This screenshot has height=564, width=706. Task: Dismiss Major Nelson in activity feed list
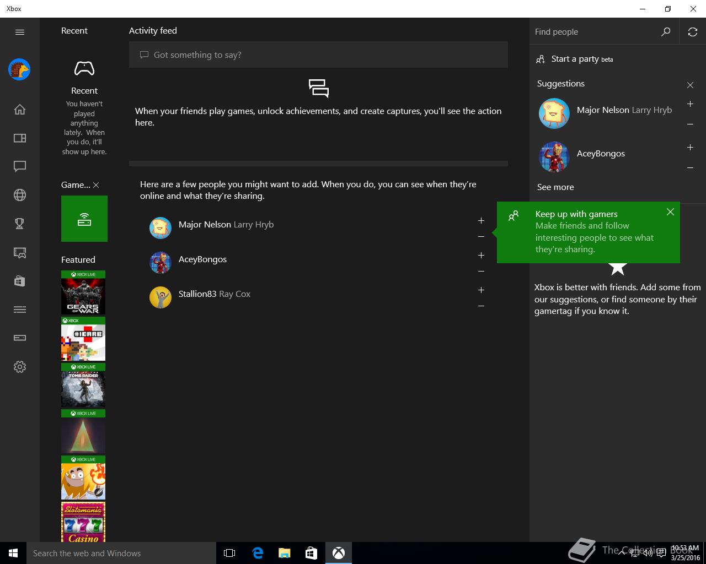(481, 236)
